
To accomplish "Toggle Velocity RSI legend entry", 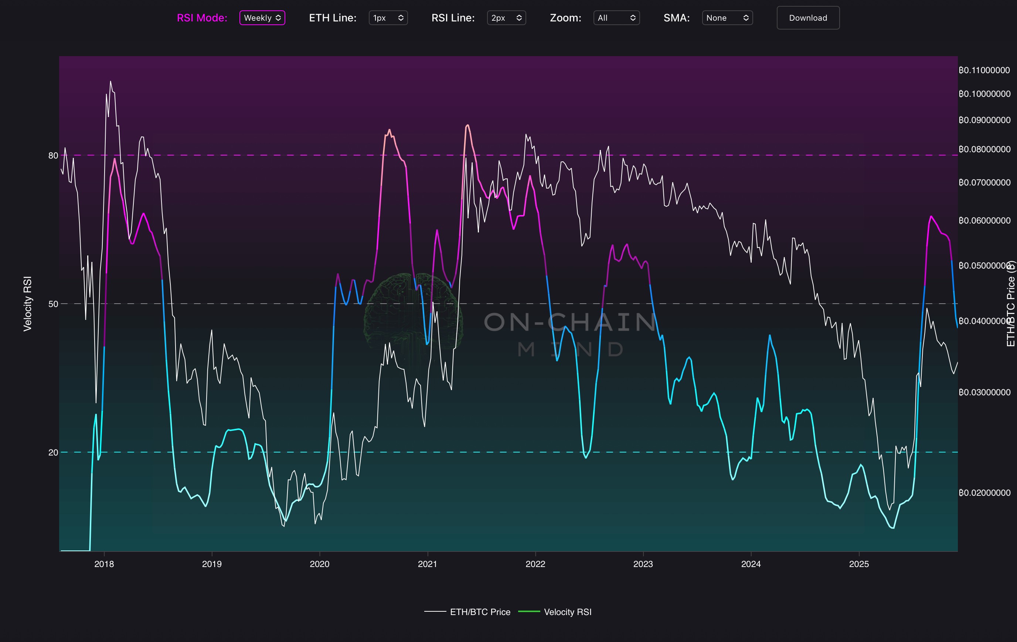I will (x=567, y=612).
